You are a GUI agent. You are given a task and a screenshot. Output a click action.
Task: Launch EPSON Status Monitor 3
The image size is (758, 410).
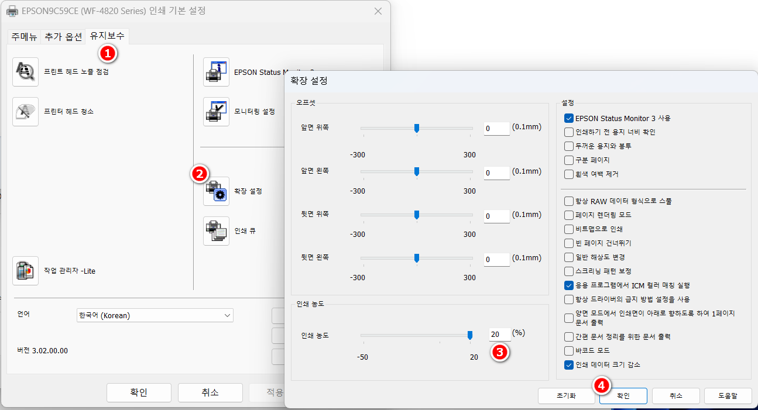tap(216, 71)
